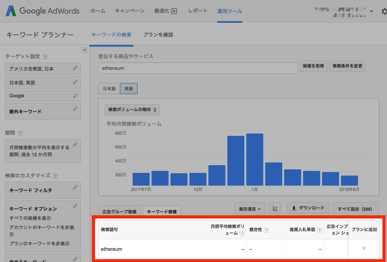This screenshot has width=387, height=262.
Task: Sort by 検索語句 column header
Action: click(109, 230)
